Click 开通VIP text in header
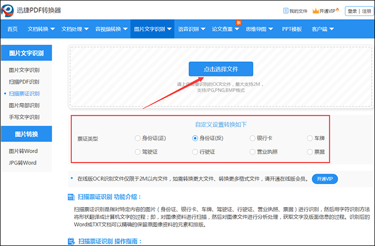The image size is (375, 246). 327,11
